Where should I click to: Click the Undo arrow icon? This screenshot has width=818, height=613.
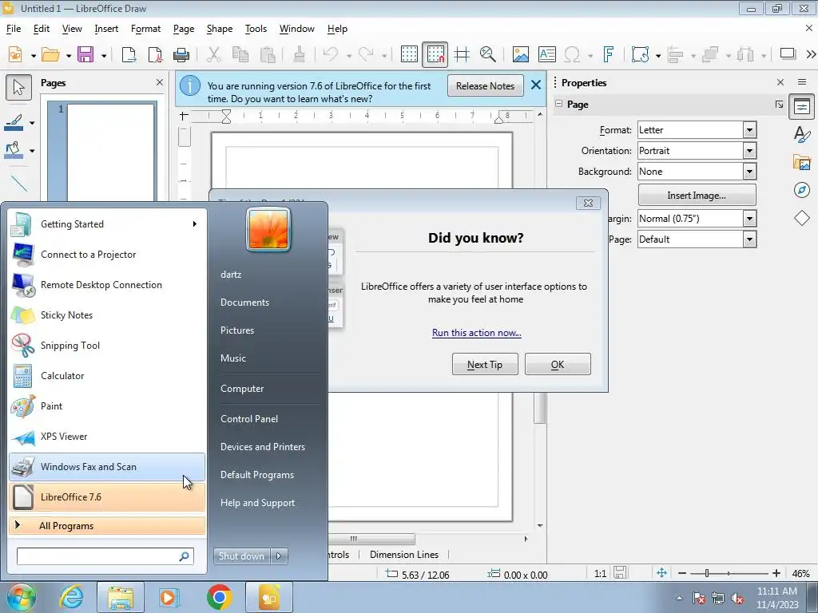[x=331, y=54]
